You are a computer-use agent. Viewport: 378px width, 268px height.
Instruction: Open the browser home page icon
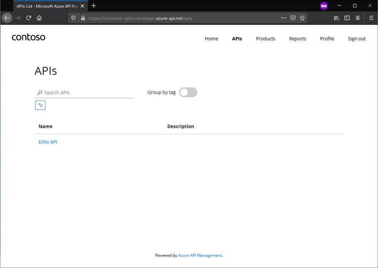point(39,18)
